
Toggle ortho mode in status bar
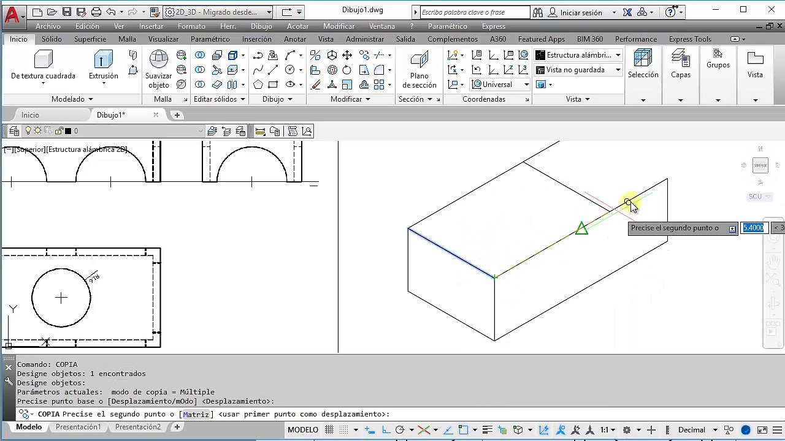pyautogui.click(x=385, y=430)
